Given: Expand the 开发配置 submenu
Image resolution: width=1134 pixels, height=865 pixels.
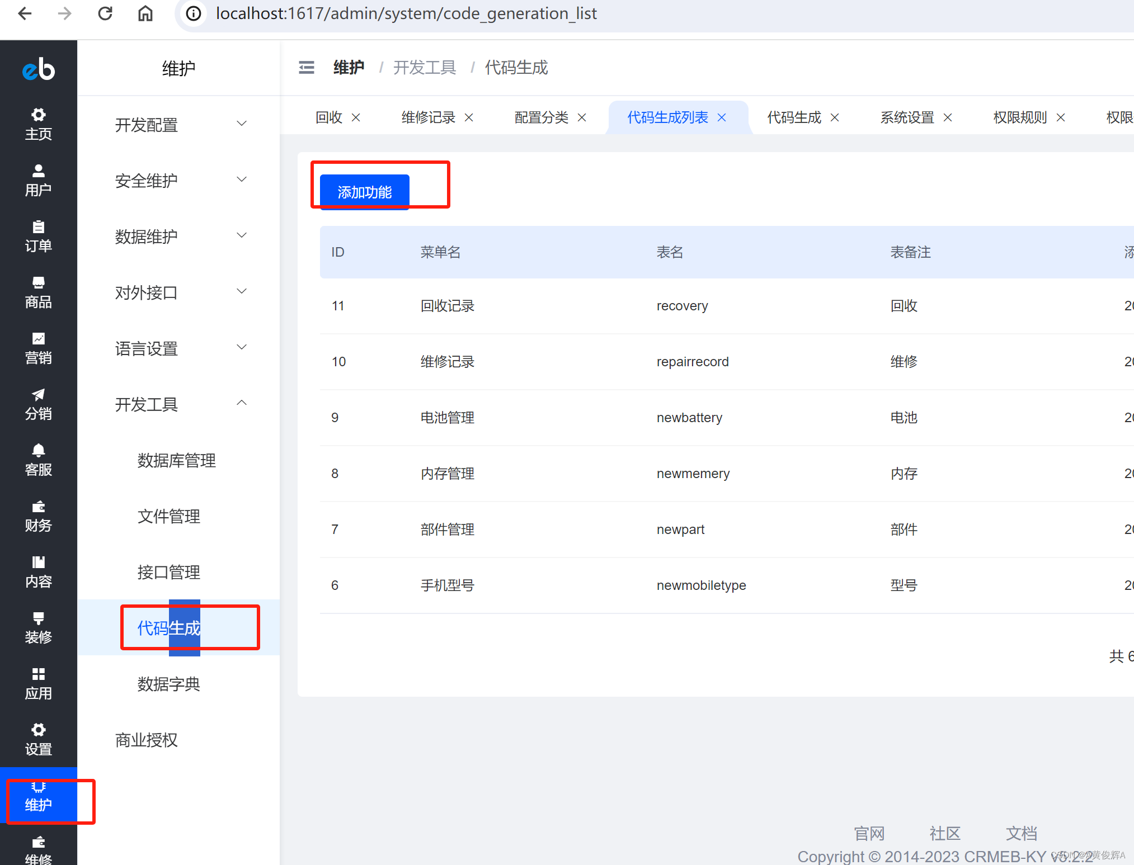Looking at the screenshot, I should coord(179,124).
